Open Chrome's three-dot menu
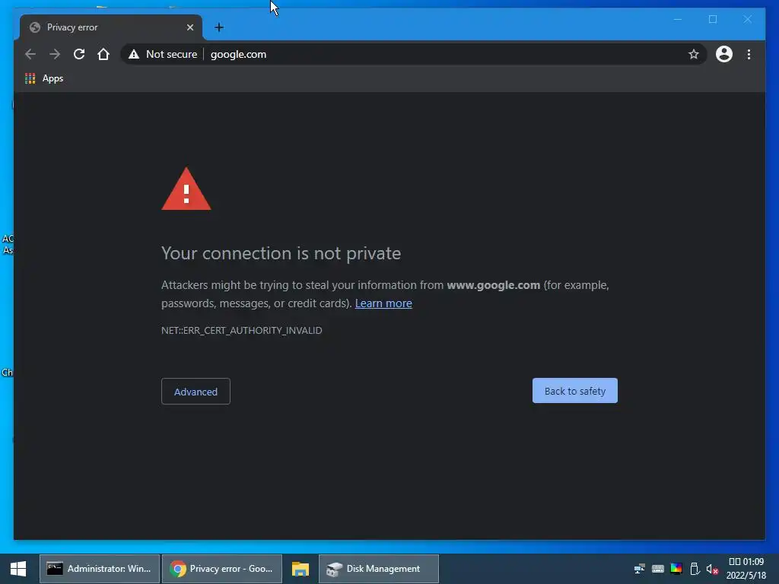This screenshot has height=584, width=779. 749,54
